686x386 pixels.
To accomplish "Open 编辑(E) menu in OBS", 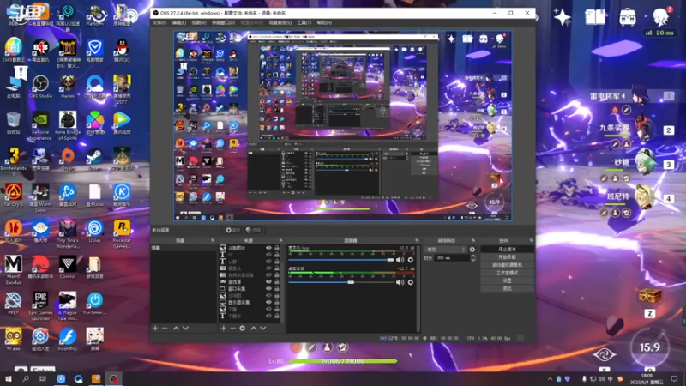I will point(179,23).
